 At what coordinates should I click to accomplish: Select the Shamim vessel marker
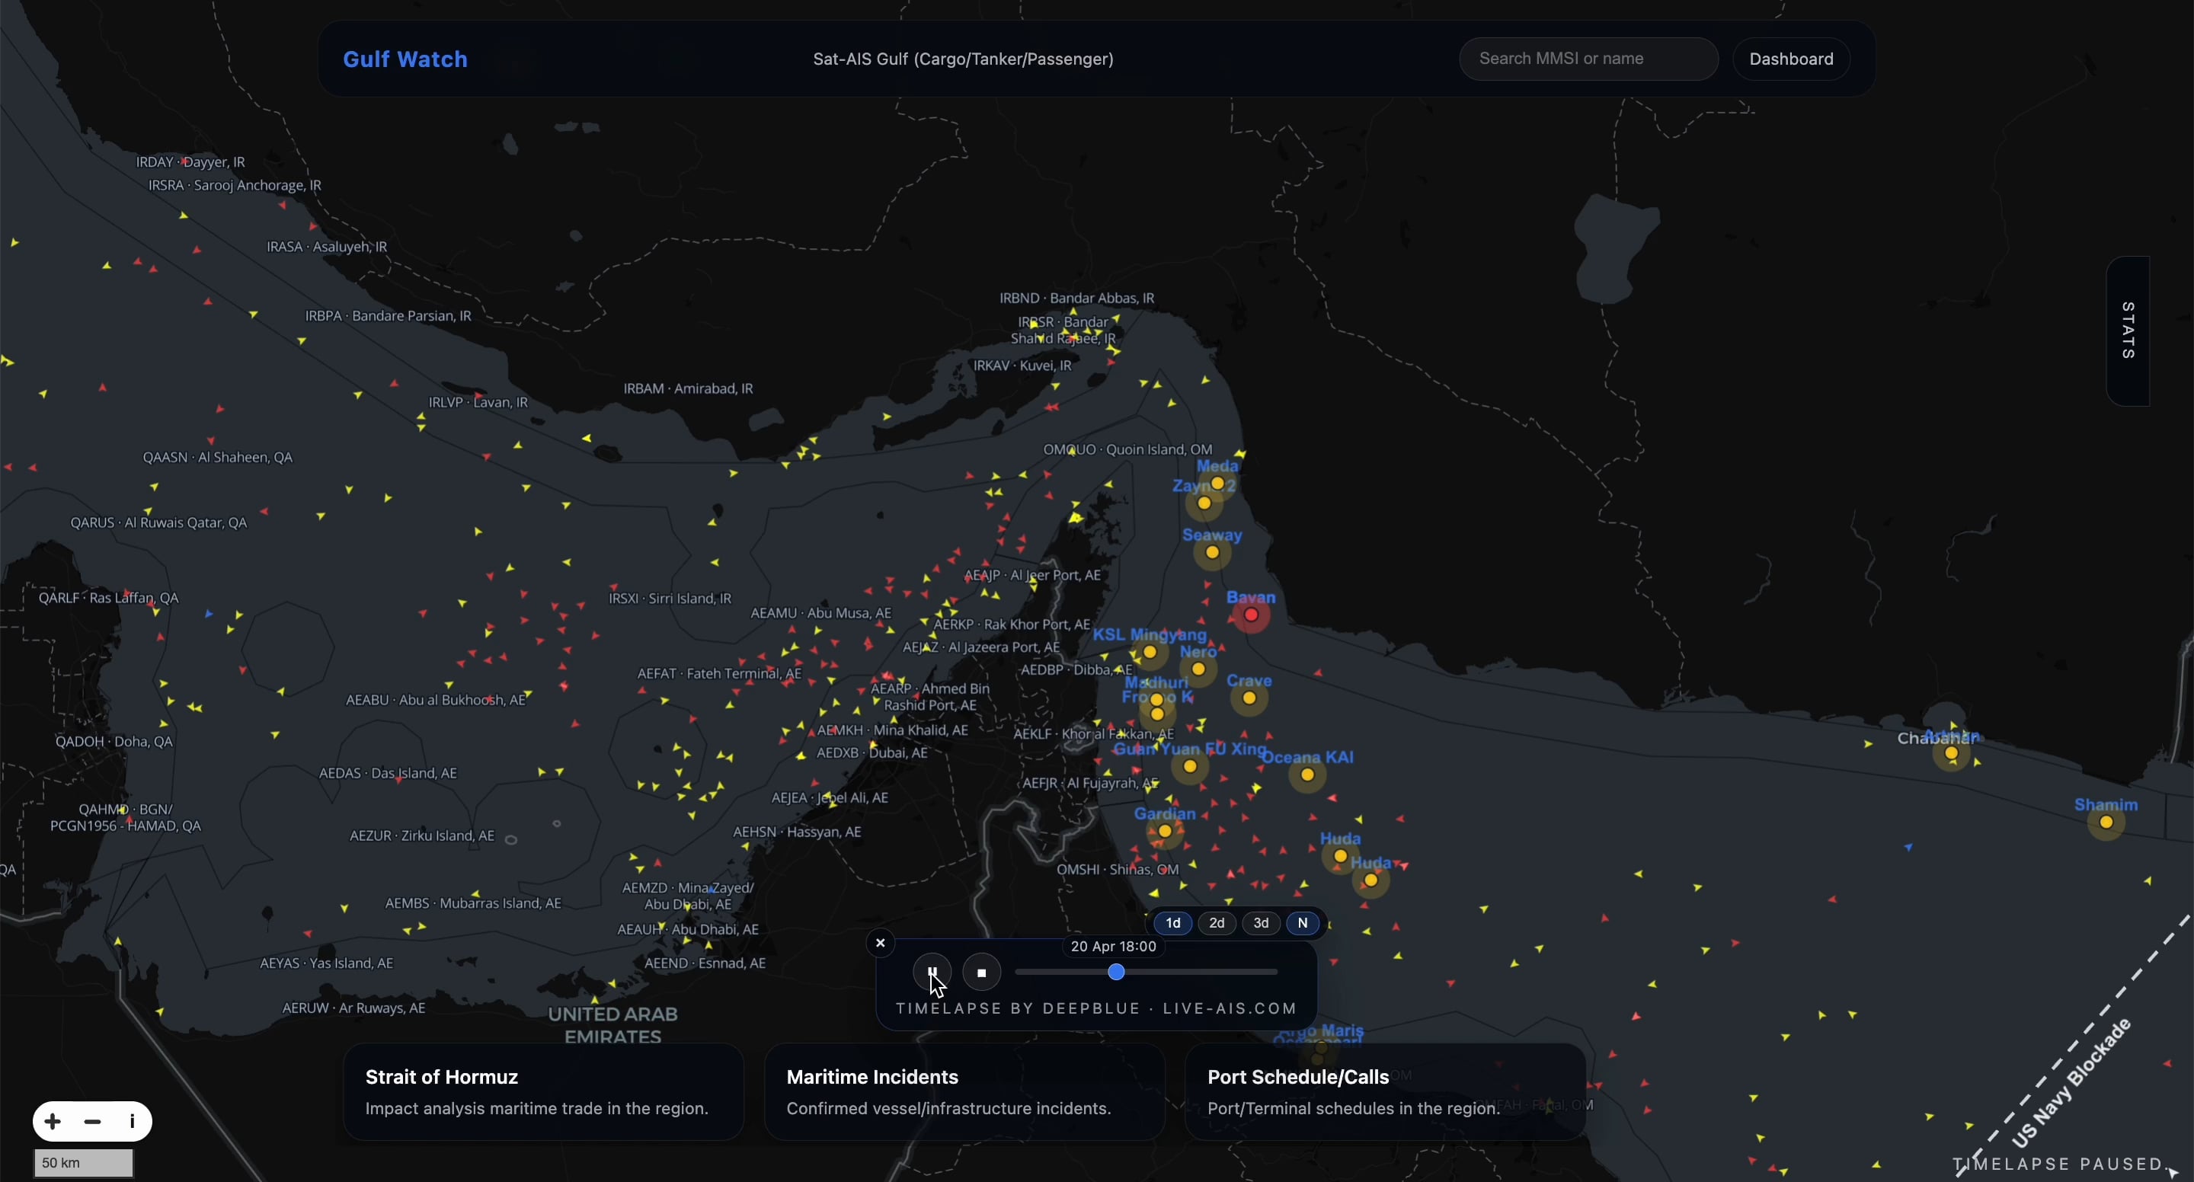[x=2106, y=823]
